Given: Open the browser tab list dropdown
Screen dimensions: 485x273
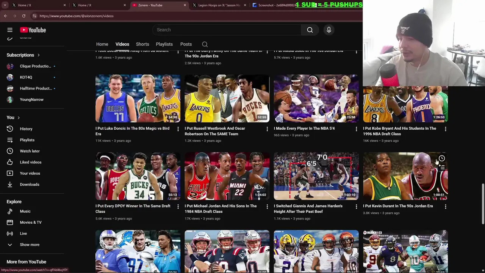Looking at the screenshot, I should click(5, 5).
